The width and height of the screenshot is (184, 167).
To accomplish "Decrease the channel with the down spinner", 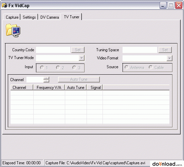I will click(x=47, y=81).
